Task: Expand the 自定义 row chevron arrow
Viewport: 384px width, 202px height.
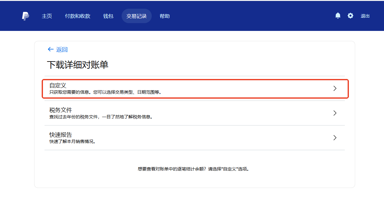Action: [335, 88]
